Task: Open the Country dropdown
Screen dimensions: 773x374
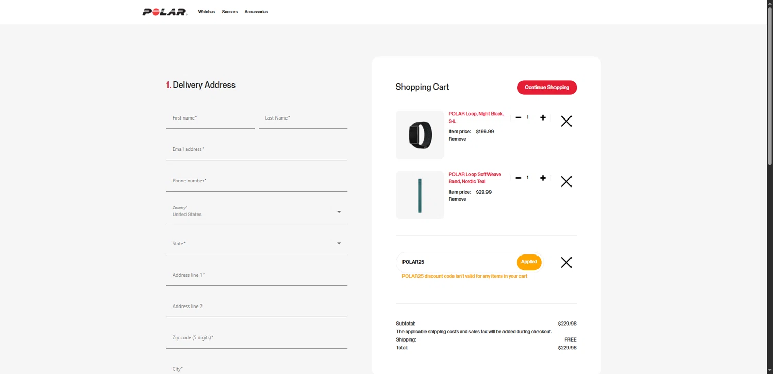Action: tap(257, 212)
